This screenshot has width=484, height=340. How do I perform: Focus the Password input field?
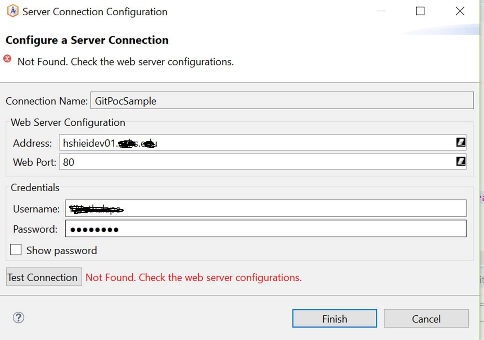click(265, 229)
